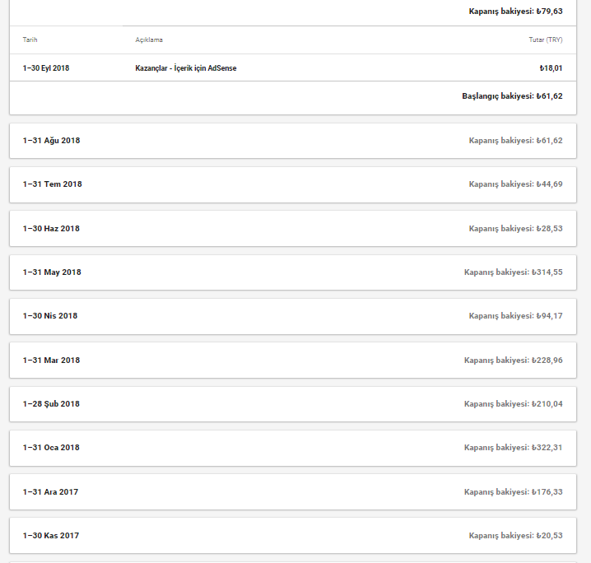Expand the 1–31 Mar 2018 row
The image size is (591, 563).
pos(293,360)
